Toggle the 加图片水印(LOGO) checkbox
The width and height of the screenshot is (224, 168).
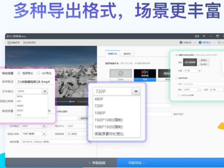pos(176,55)
